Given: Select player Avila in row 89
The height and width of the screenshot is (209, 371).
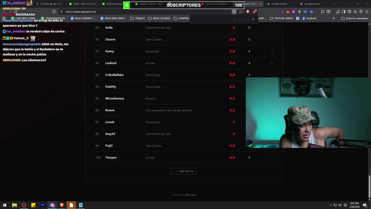Looking at the screenshot, I should click(109, 28).
